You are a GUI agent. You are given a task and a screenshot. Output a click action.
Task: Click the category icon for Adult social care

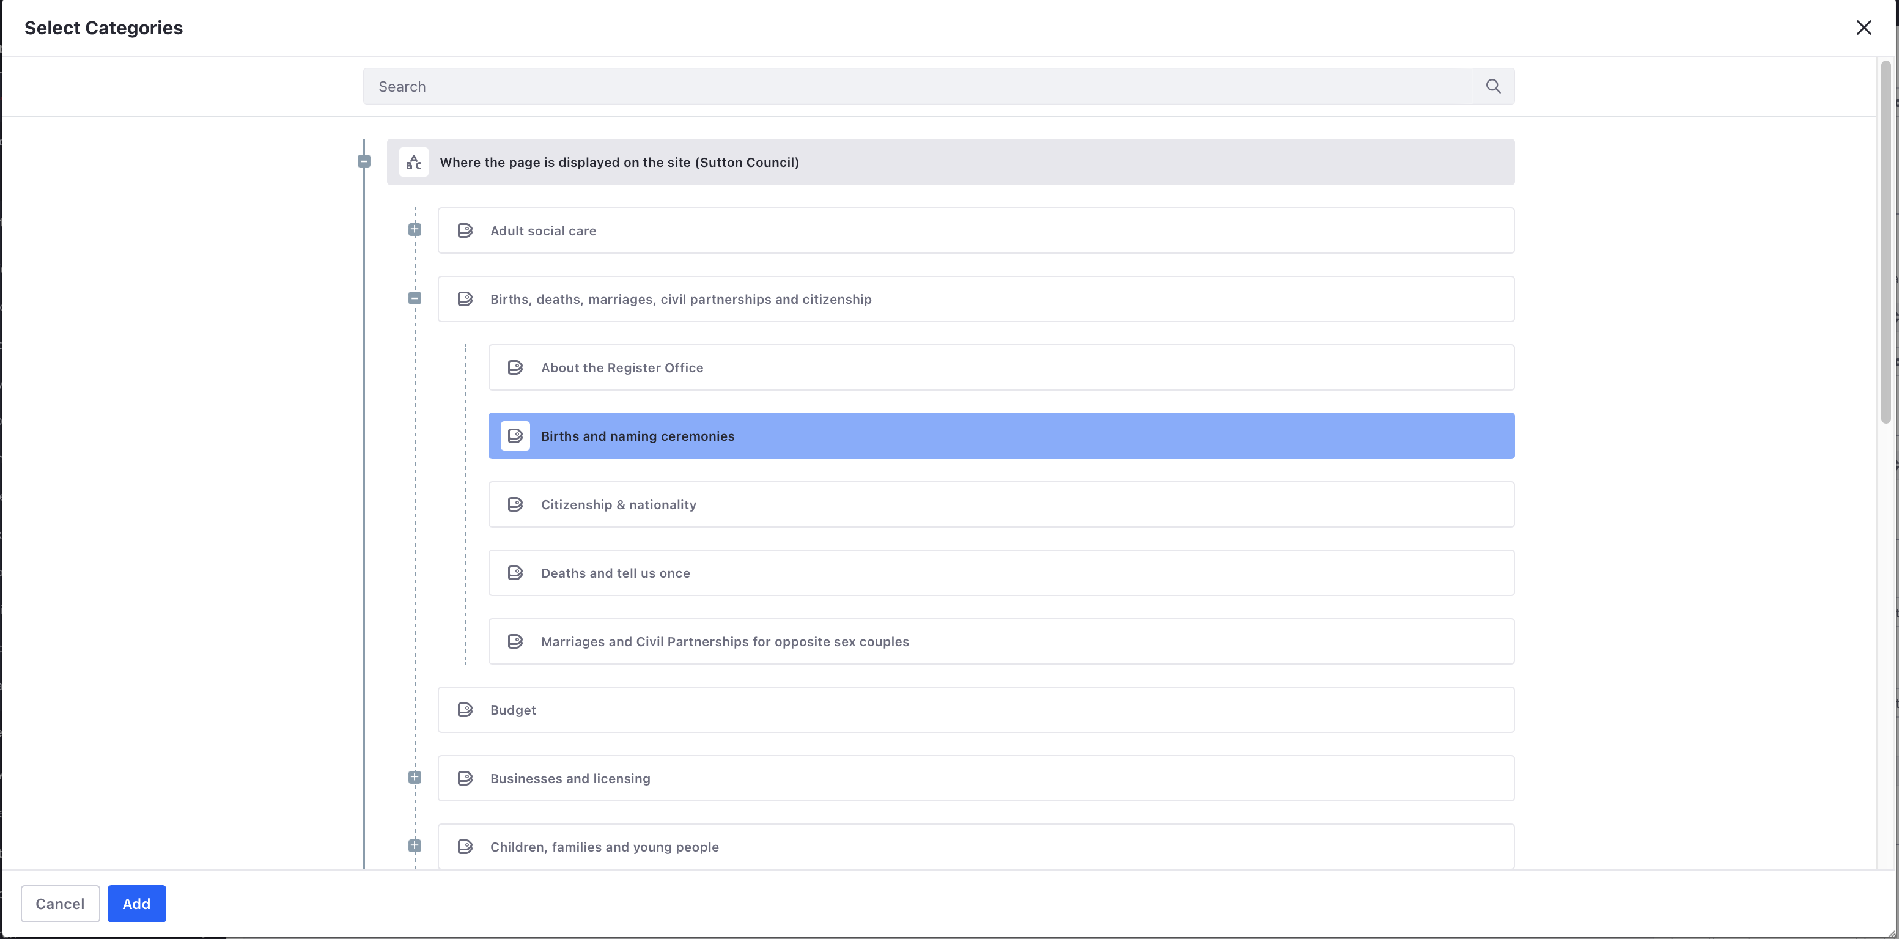[465, 230]
